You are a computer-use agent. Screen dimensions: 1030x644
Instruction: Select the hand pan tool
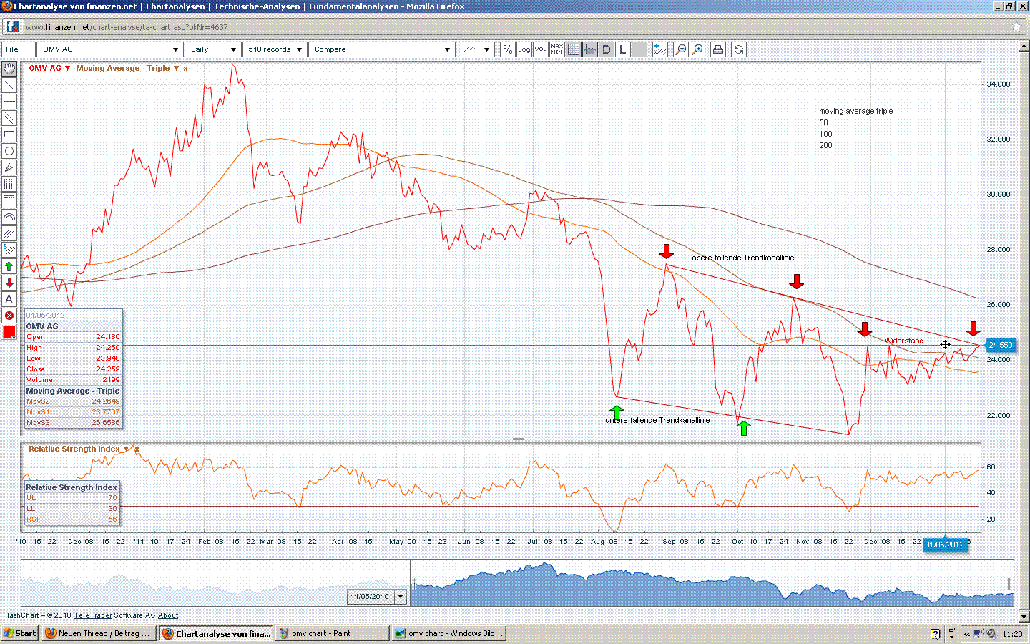(x=9, y=69)
